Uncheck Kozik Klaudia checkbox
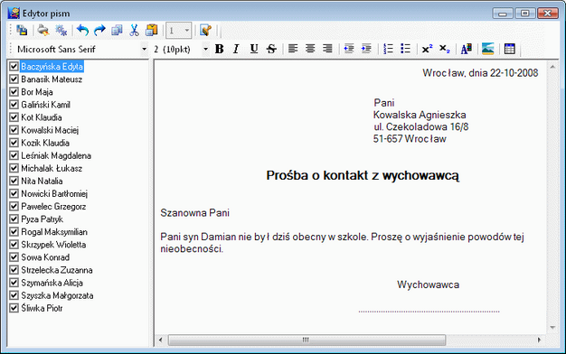Screen dimensions: 566x354 point(14,143)
